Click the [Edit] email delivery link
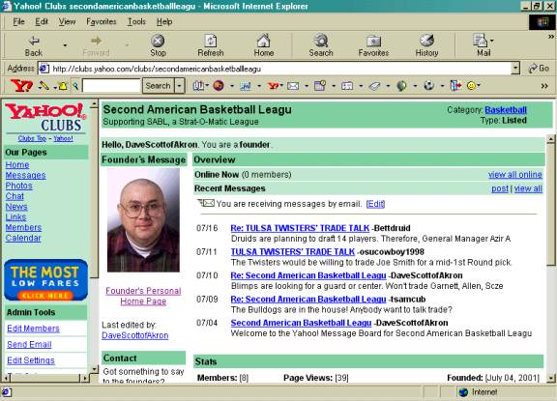The width and height of the screenshot is (557, 401). pos(375,204)
